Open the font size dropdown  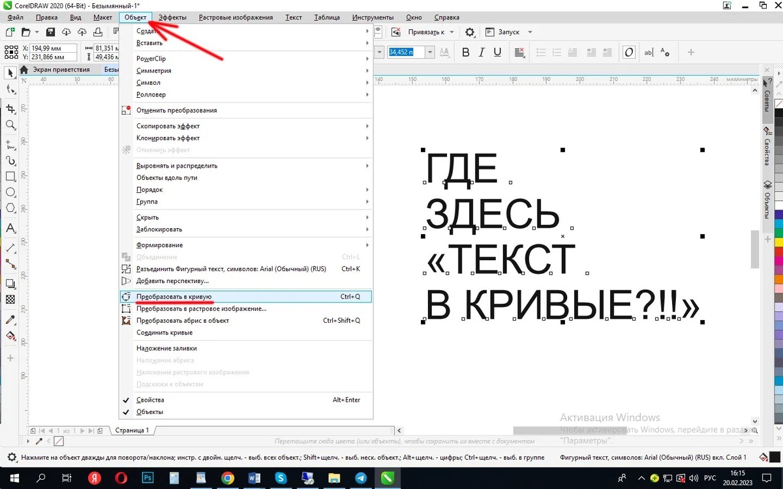click(x=429, y=52)
